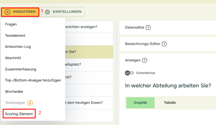Expand the Datensätze section
The width and height of the screenshot is (216, 125).
(134, 27)
